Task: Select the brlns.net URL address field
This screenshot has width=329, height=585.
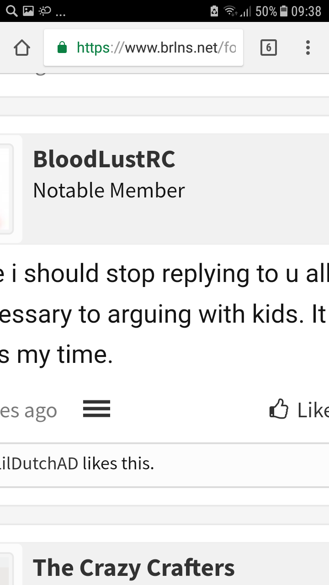Action: (x=143, y=48)
